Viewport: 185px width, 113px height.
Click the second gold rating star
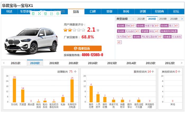click(70, 30)
